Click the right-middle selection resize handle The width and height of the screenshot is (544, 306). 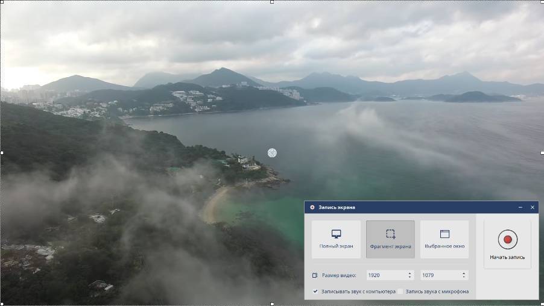coord(542,153)
